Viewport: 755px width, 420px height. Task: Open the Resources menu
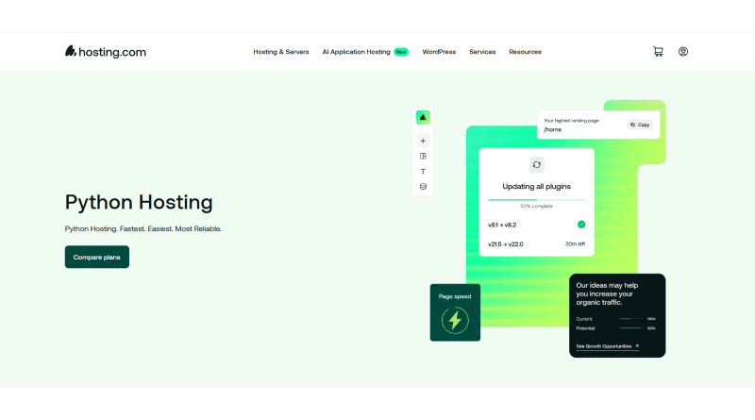pos(525,52)
